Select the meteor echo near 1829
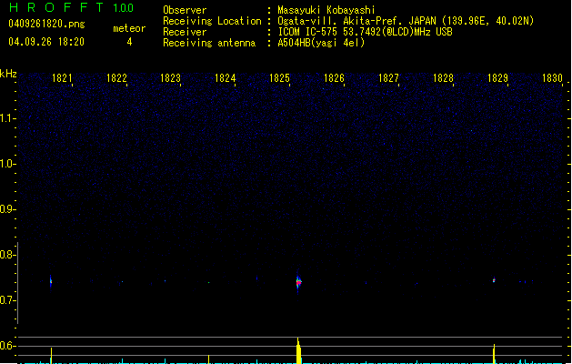Screen dimensions: 572x364 493,280
